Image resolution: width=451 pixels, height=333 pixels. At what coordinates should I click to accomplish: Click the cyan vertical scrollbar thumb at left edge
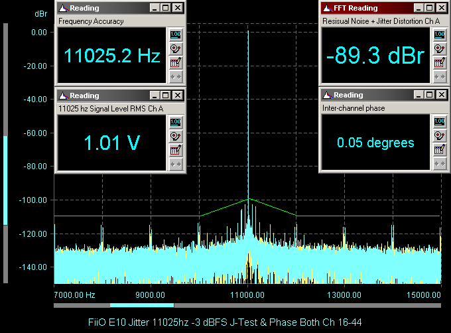click(x=5, y=180)
